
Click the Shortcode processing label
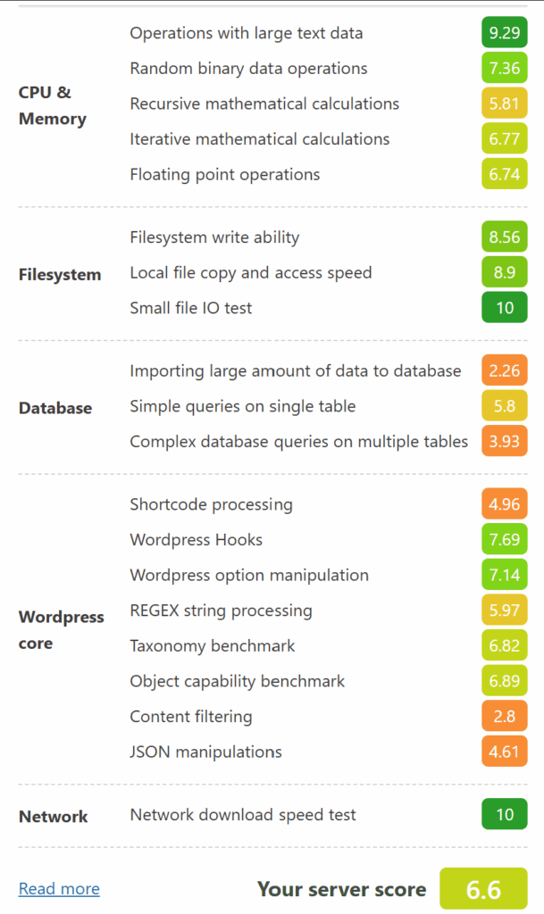pyautogui.click(x=211, y=504)
